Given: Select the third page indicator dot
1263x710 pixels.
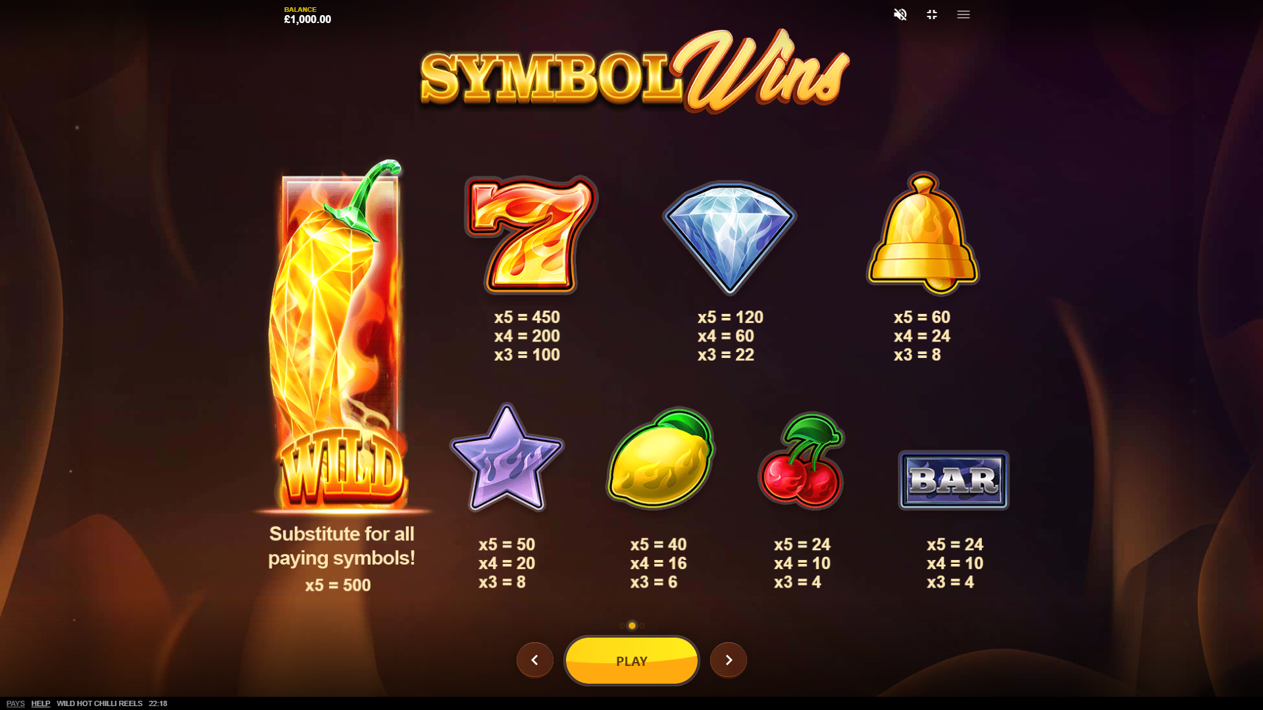Looking at the screenshot, I should pos(642,626).
